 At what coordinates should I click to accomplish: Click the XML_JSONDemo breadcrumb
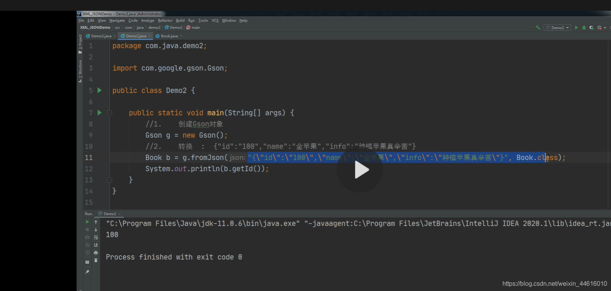(x=95, y=28)
